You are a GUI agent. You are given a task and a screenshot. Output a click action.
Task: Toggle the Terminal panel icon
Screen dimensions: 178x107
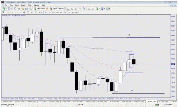(26, 8)
